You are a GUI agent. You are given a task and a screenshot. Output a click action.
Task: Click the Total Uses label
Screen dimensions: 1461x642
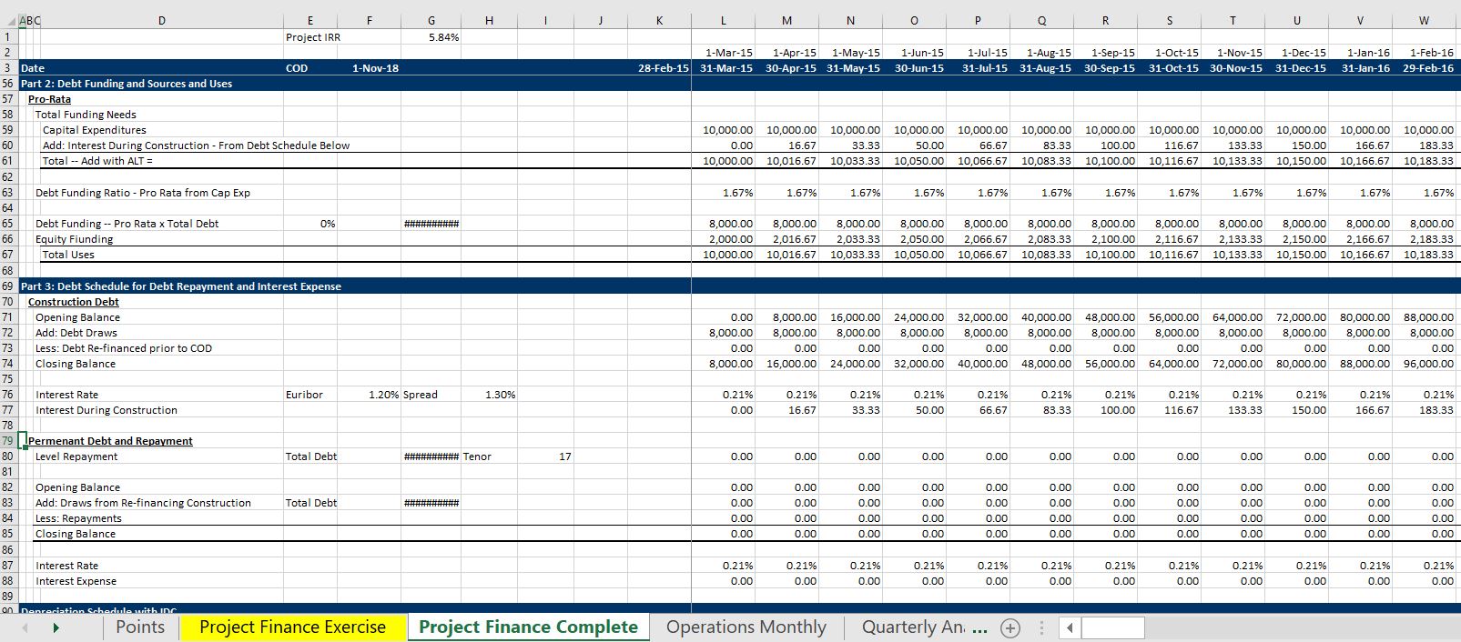pyautogui.click(x=68, y=255)
